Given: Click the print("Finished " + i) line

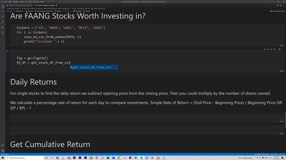Looking at the screenshot, I should coord(44,41).
